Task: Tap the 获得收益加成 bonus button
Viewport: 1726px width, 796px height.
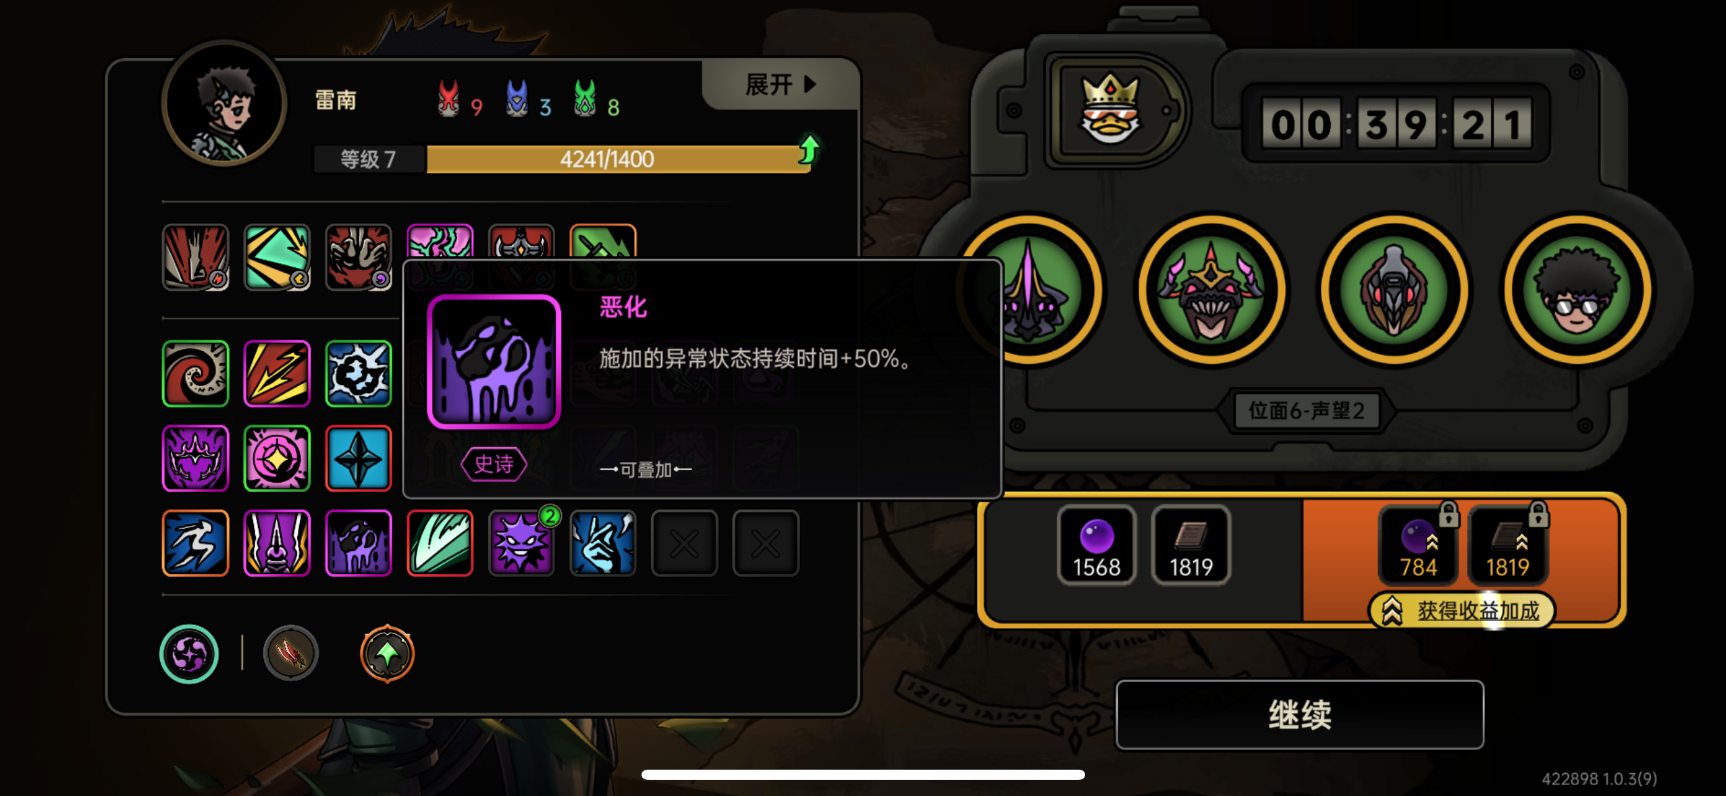Action: click(1463, 610)
